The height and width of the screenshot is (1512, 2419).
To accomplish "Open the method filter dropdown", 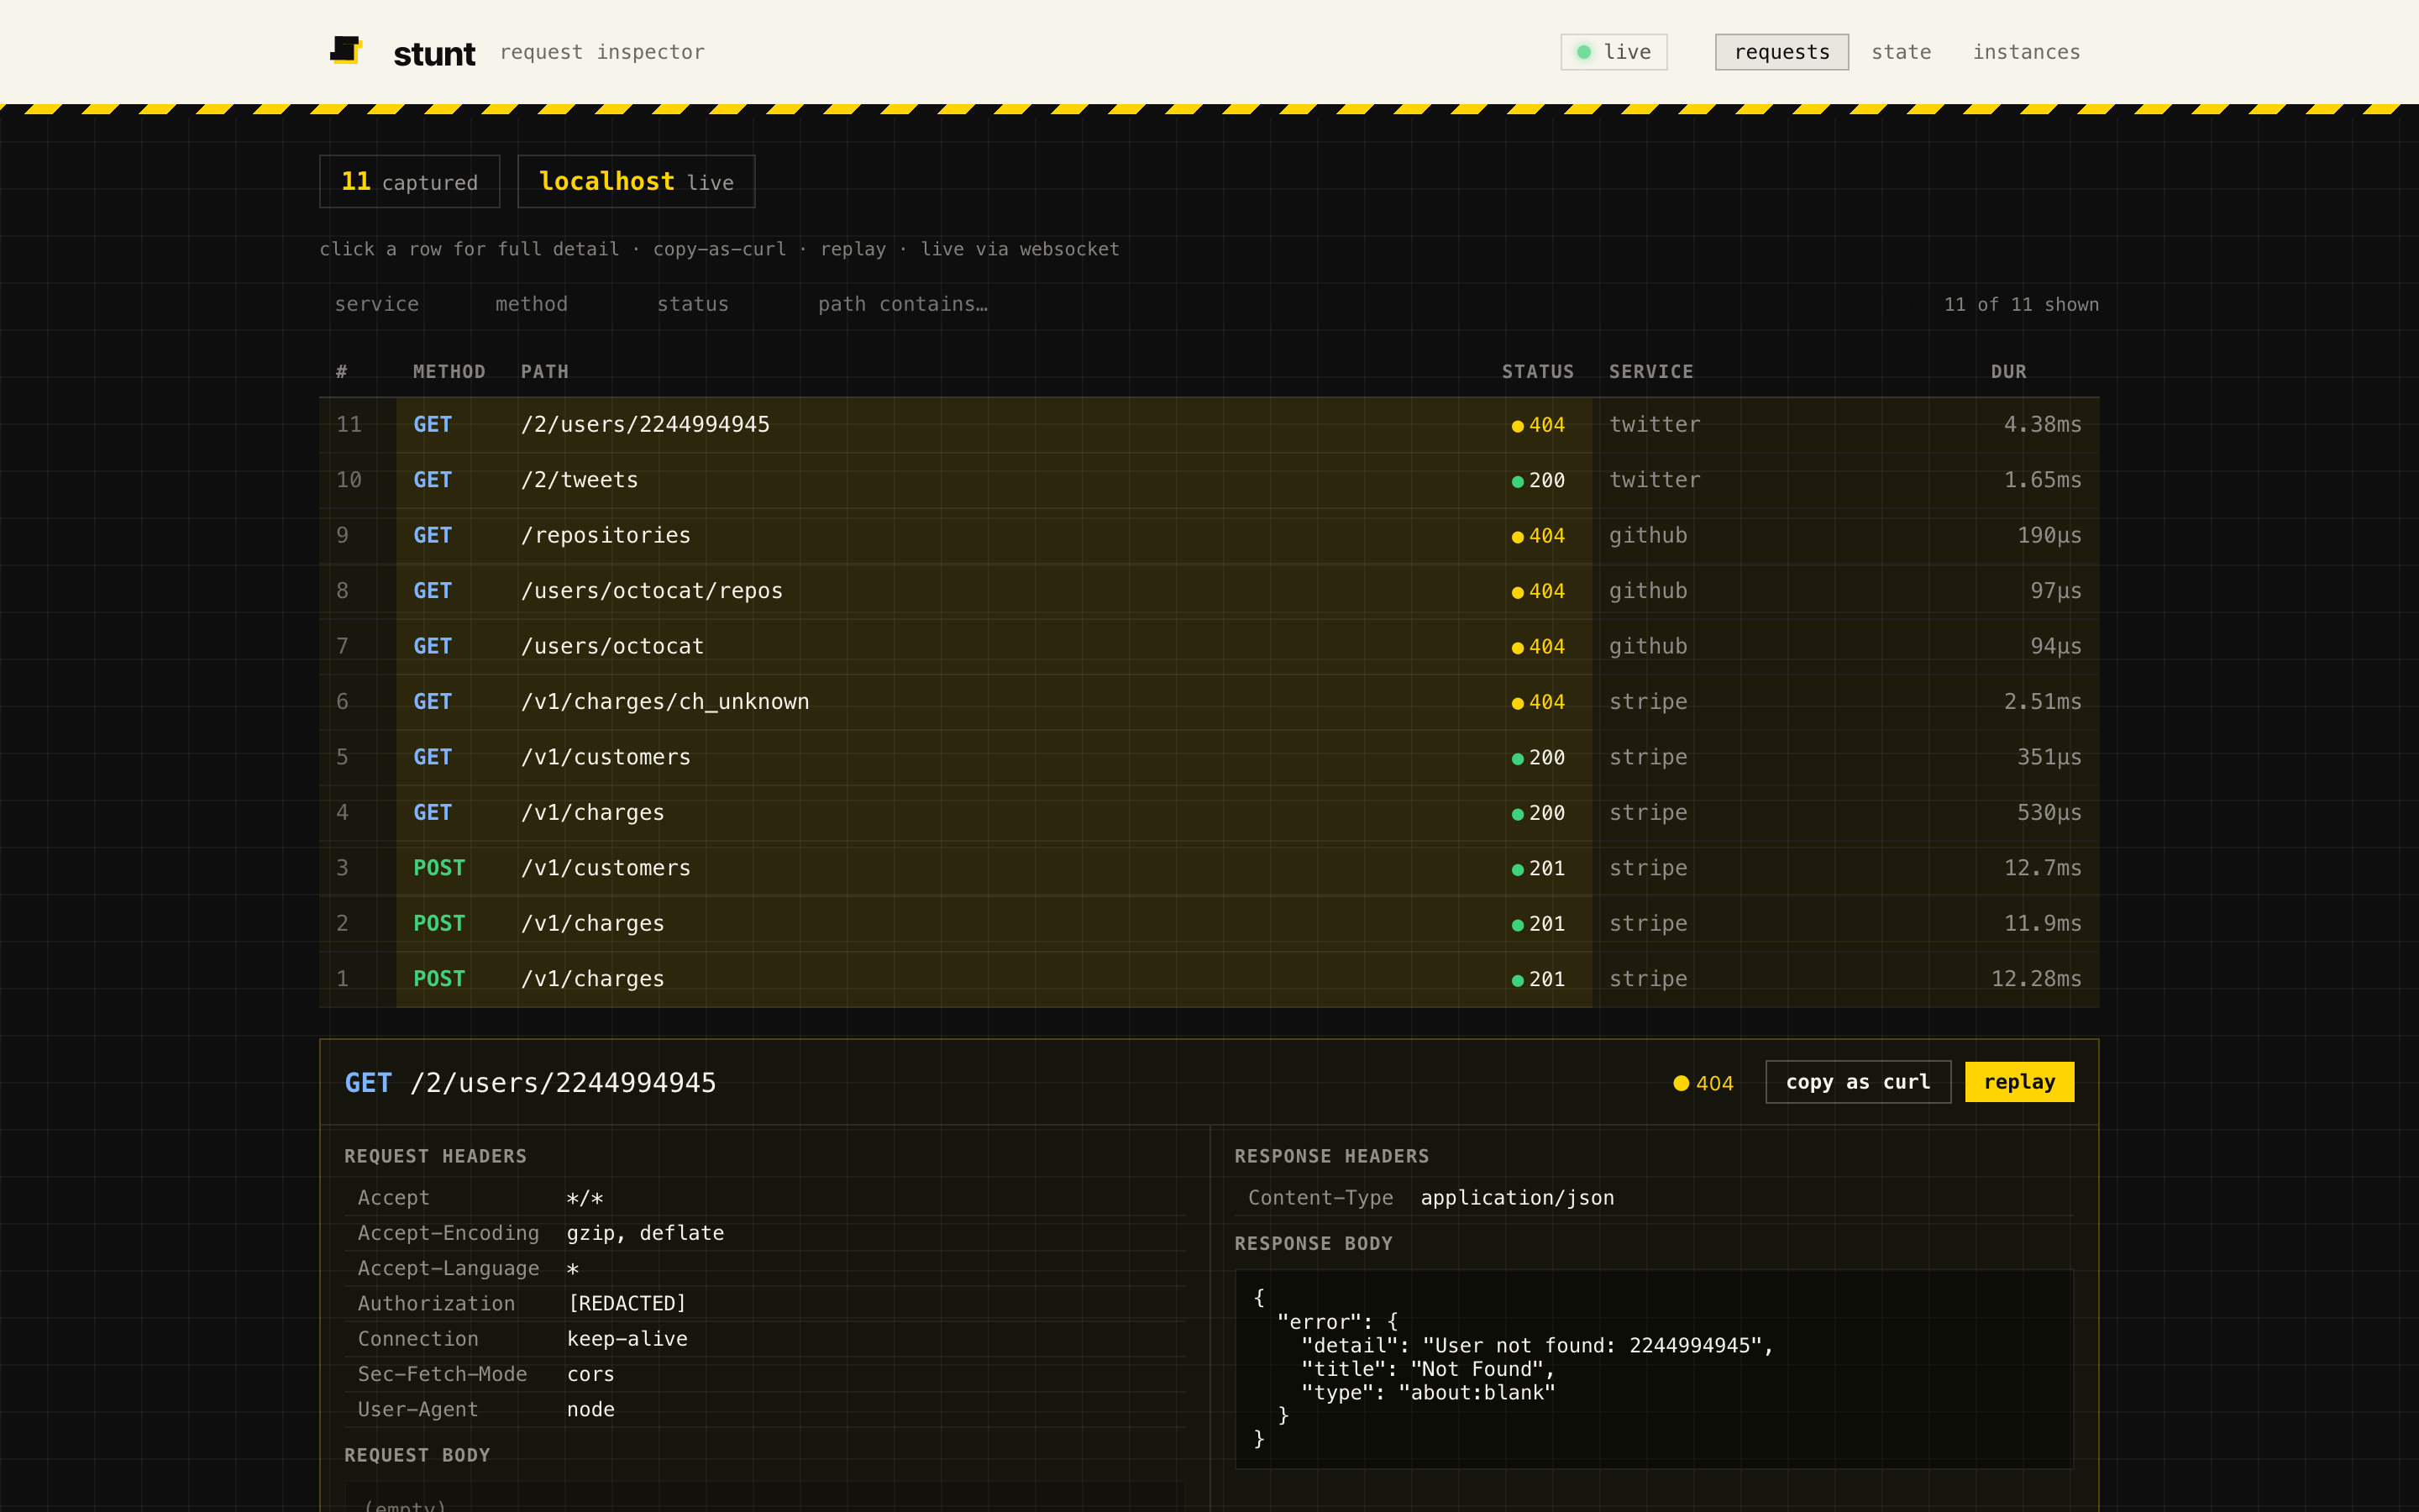I will click(x=554, y=304).
